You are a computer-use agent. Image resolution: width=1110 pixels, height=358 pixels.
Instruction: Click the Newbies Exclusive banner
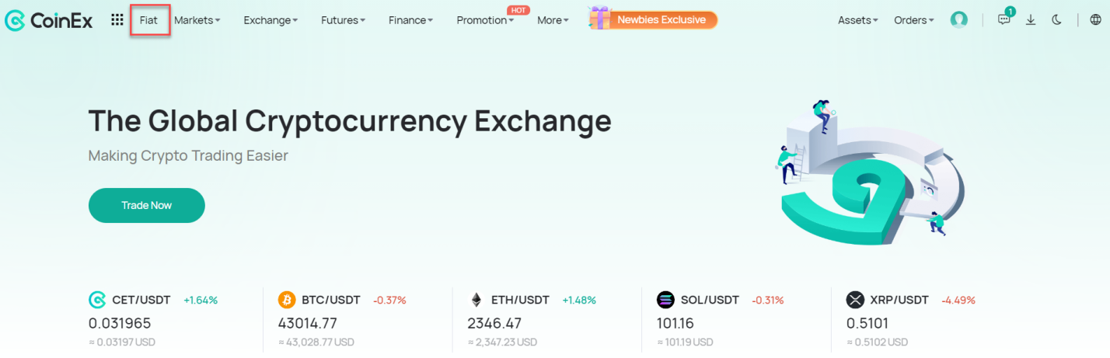(x=653, y=19)
